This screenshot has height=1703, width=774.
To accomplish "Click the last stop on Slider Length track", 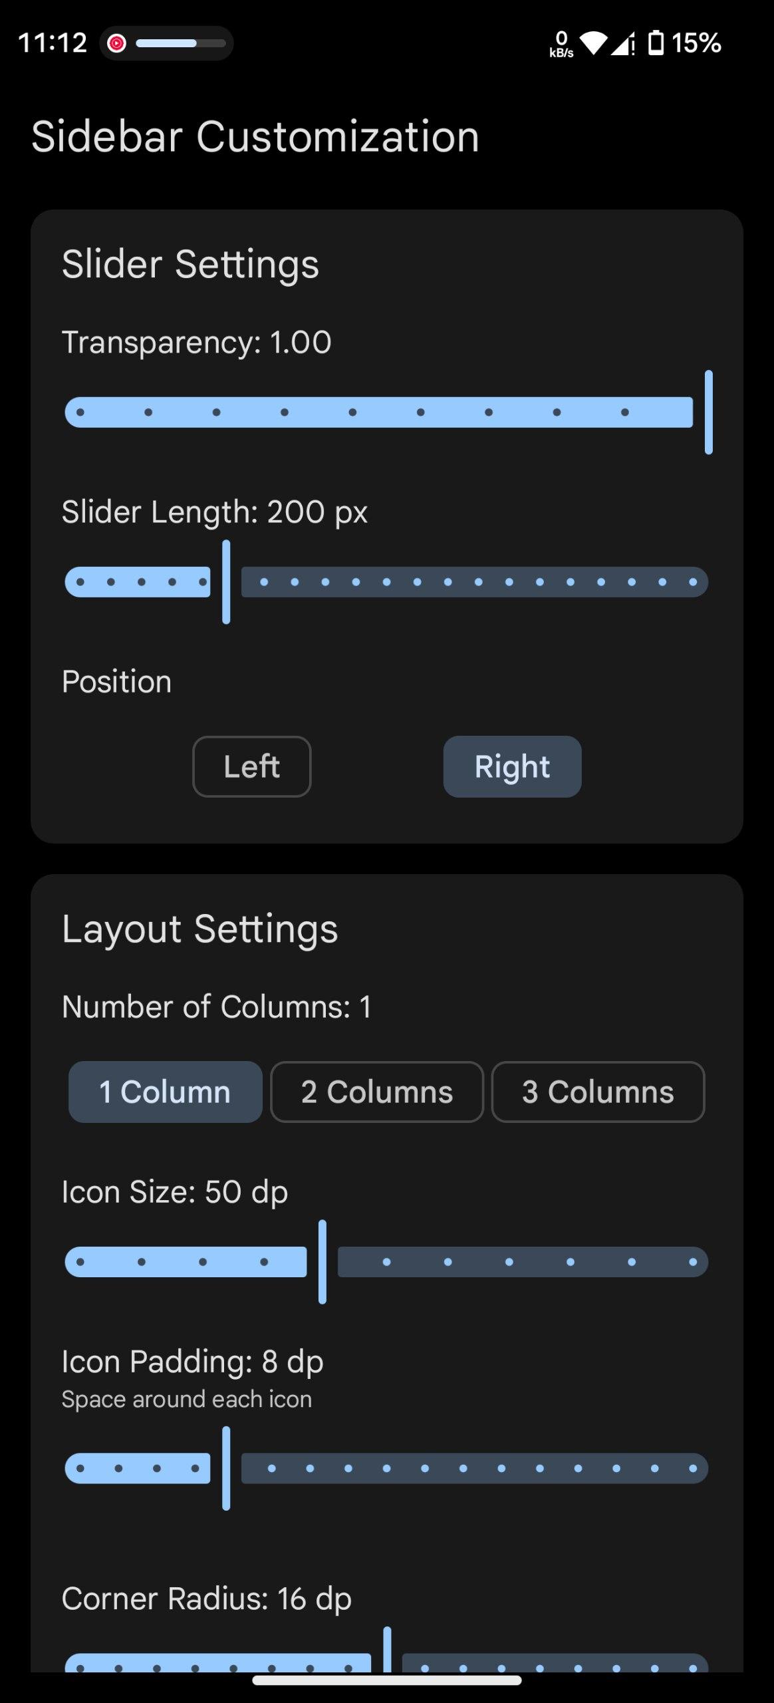I will click(693, 582).
